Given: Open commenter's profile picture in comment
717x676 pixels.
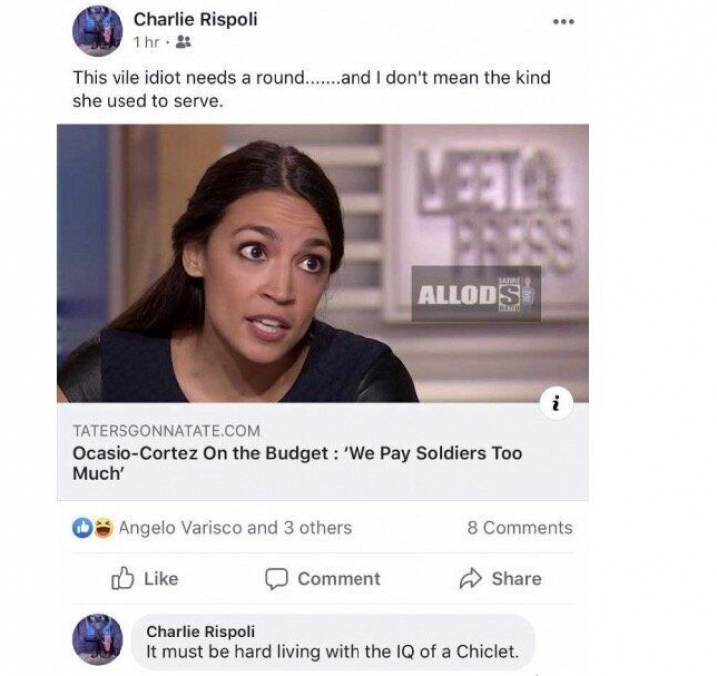Looking at the screenshot, I should coord(98,639).
